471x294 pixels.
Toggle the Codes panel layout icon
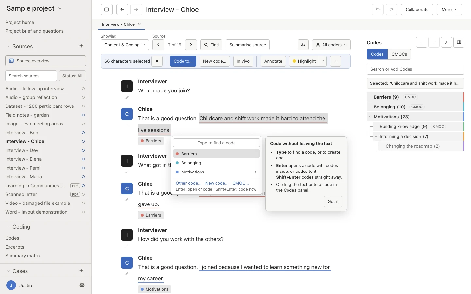click(x=459, y=42)
